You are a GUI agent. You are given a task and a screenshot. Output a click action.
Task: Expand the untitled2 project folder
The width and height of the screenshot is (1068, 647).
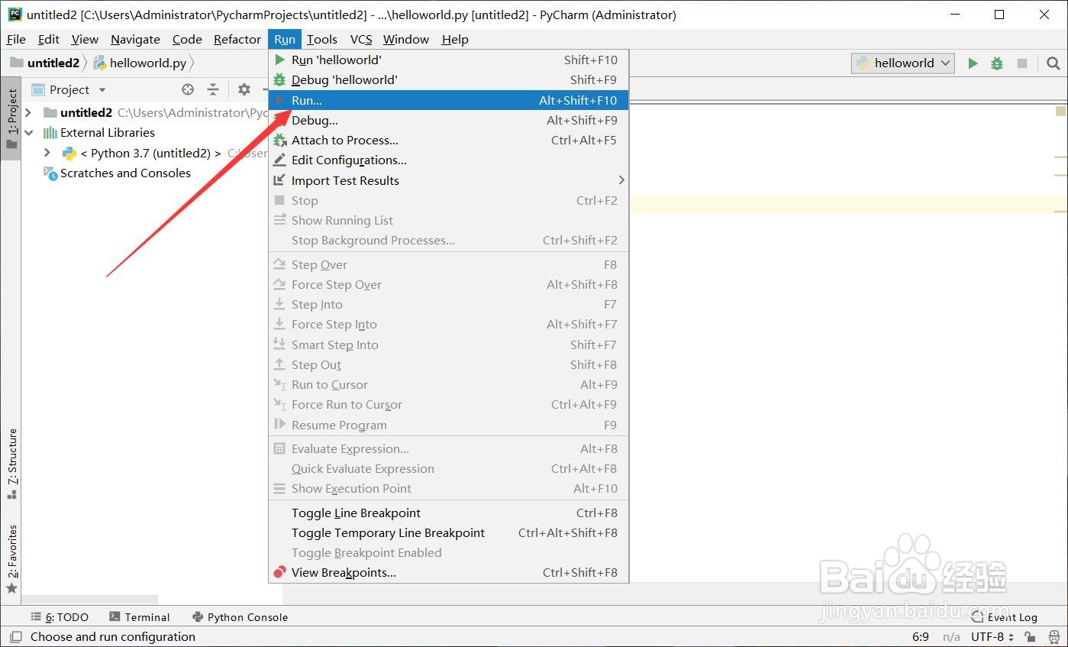[28, 112]
